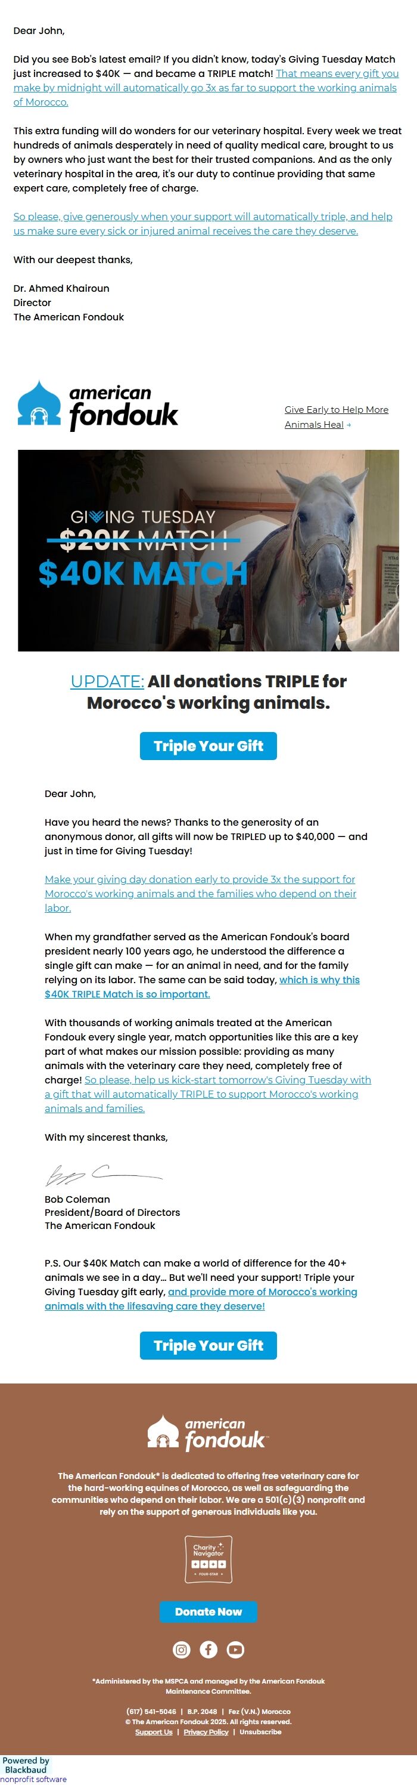This screenshot has width=417, height=1785.
Task: Open the Powered by Blackbaud link
Action: [26, 1767]
